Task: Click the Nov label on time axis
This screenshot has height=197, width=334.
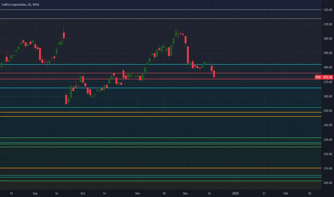Action: pyautogui.click(x=138, y=193)
